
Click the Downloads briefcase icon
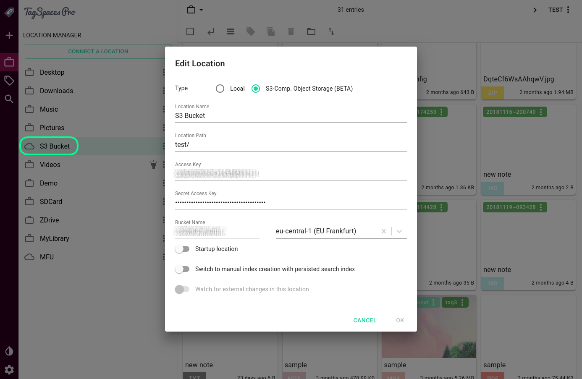coord(29,91)
